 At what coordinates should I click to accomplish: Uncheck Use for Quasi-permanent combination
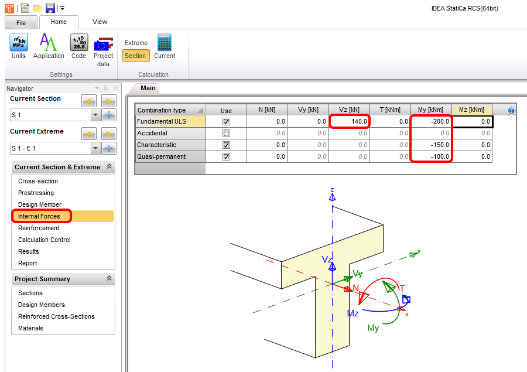coord(227,156)
